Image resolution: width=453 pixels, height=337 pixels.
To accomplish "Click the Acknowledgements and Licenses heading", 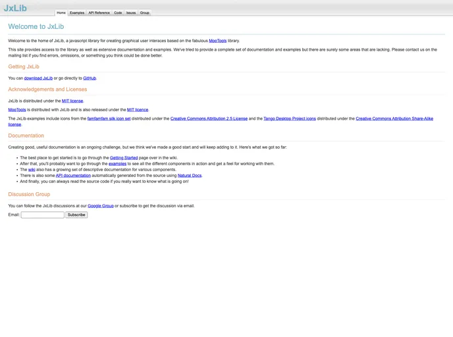I will click(x=47, y=90).
